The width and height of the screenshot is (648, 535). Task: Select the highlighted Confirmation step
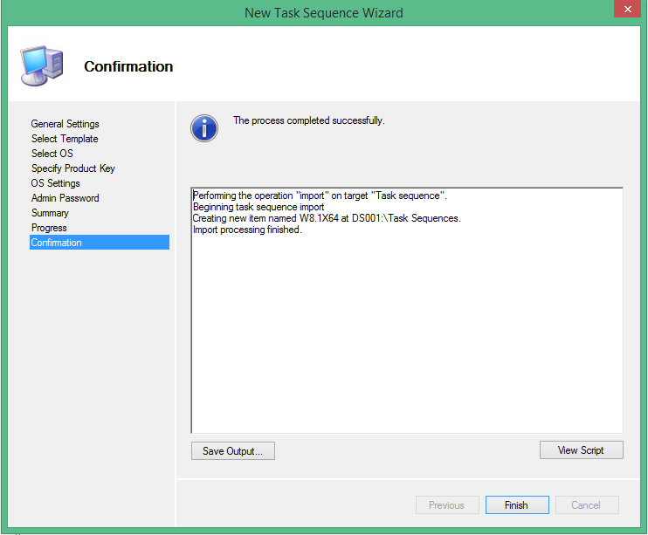pos(57,243)
